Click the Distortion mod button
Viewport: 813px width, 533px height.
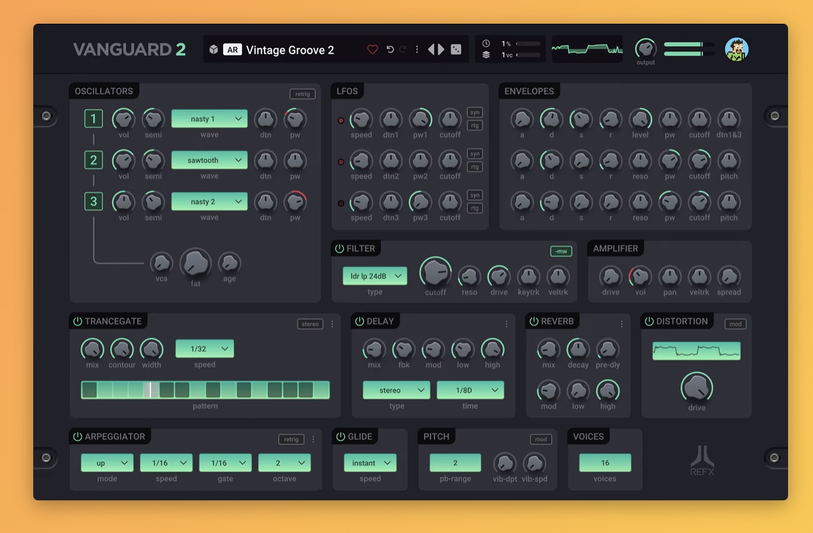coord(735,324)
